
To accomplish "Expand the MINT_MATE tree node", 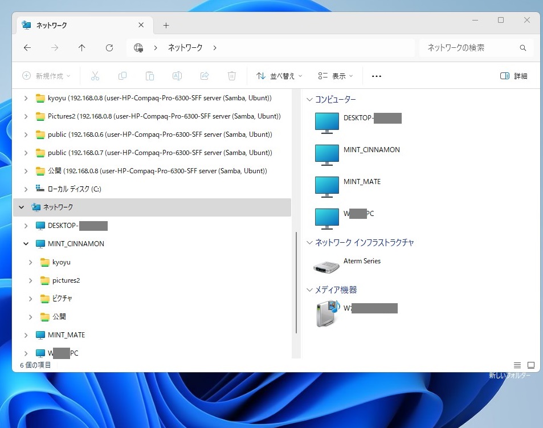I will coord(26,335).
